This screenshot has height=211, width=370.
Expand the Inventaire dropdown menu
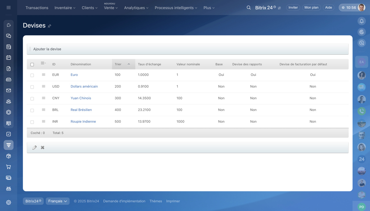tap(65, 8)
